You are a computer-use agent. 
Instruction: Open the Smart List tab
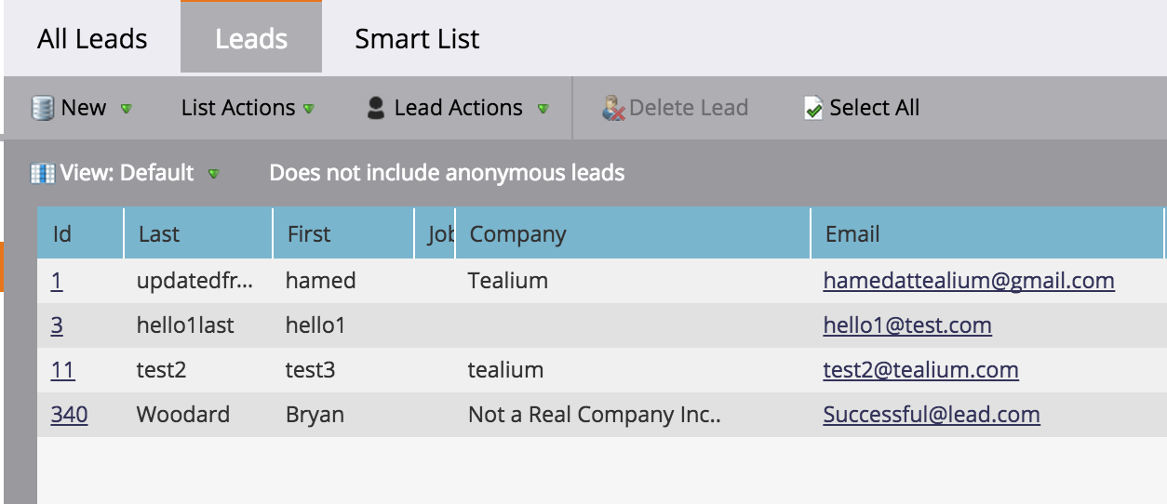click(x=417, y=39)
